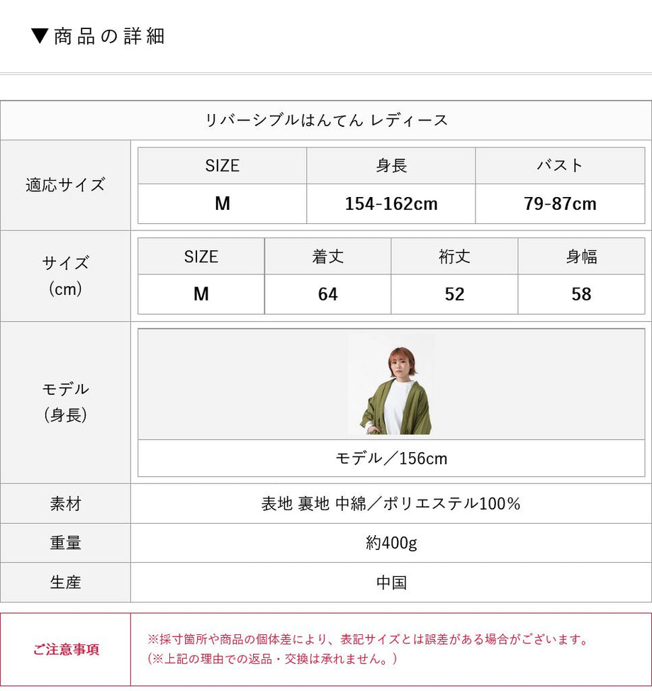Click the material text ポリエステル100%
Screen dimensions: 652x691
point(451,504)
